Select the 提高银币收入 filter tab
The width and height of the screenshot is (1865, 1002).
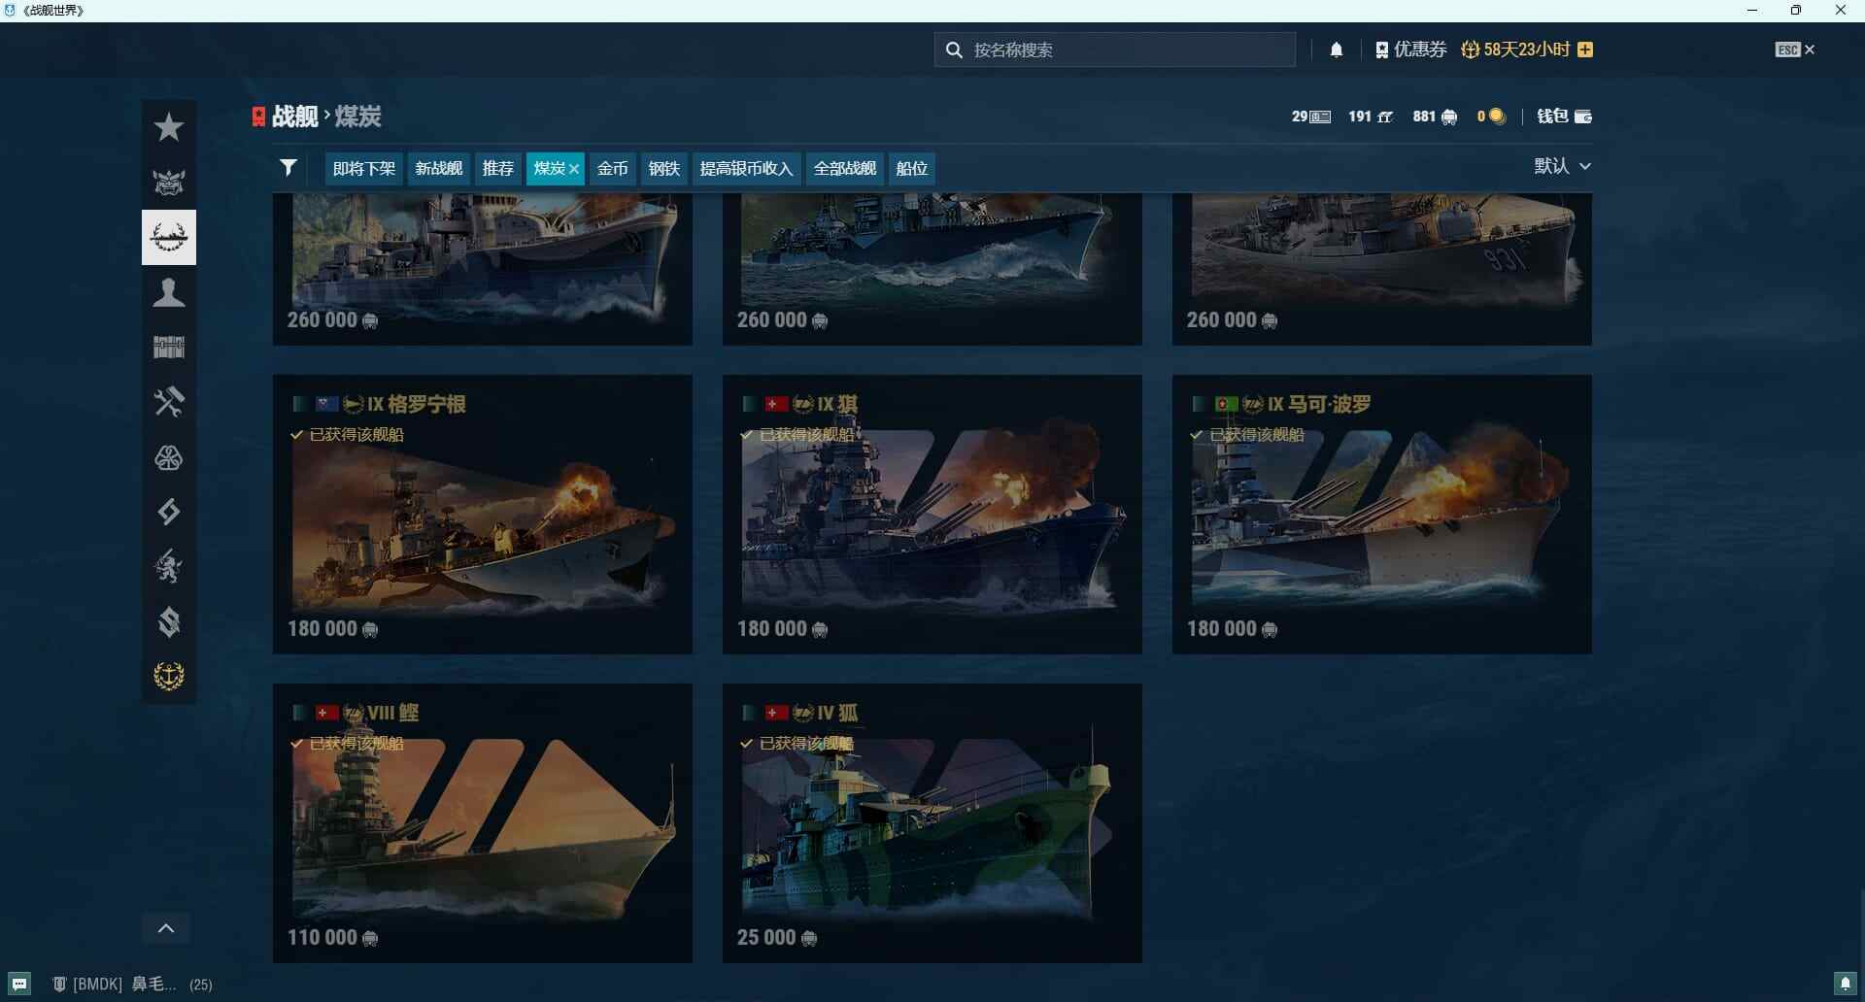click(x=746, y=168)
